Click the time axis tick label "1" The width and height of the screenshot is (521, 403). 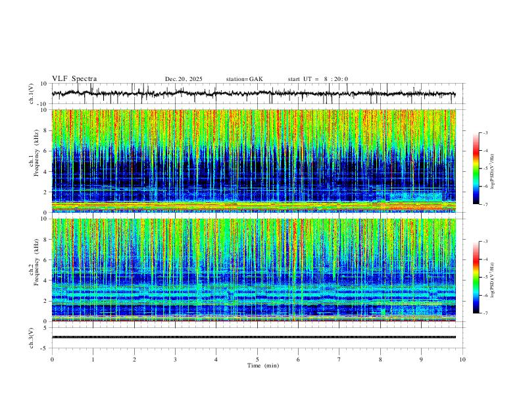click(93, 360)
